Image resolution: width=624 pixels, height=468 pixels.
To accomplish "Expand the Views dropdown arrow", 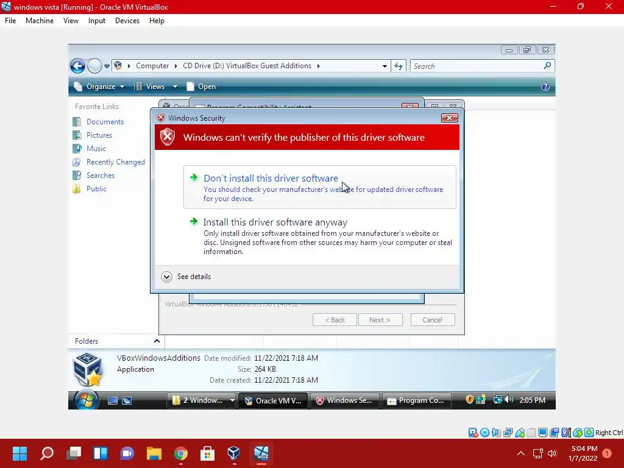I will 175,87.
